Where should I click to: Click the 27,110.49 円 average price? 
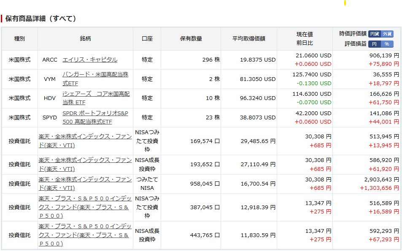tap(258, 165)
